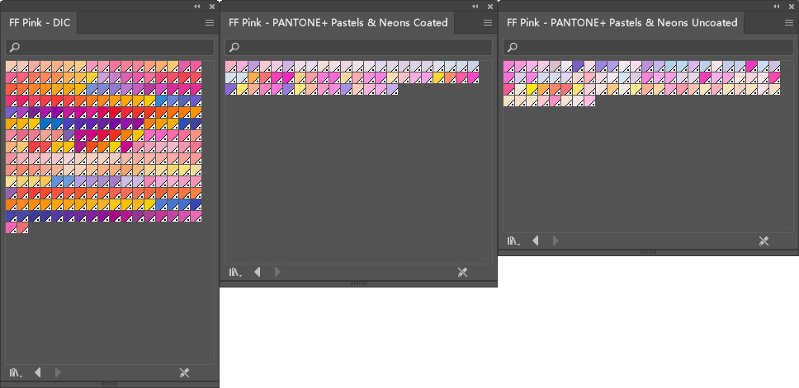This screenshot has width=799, height=388.
Task: Load previous swatch library in DIC panel
Action: (x=38, y=373)
